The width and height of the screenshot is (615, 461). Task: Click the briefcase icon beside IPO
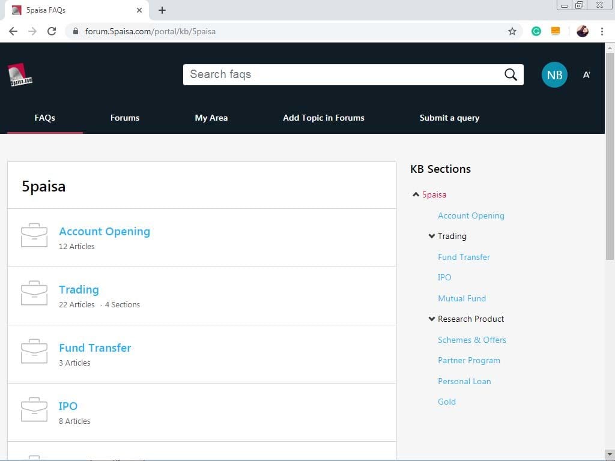tap(34, 409)
